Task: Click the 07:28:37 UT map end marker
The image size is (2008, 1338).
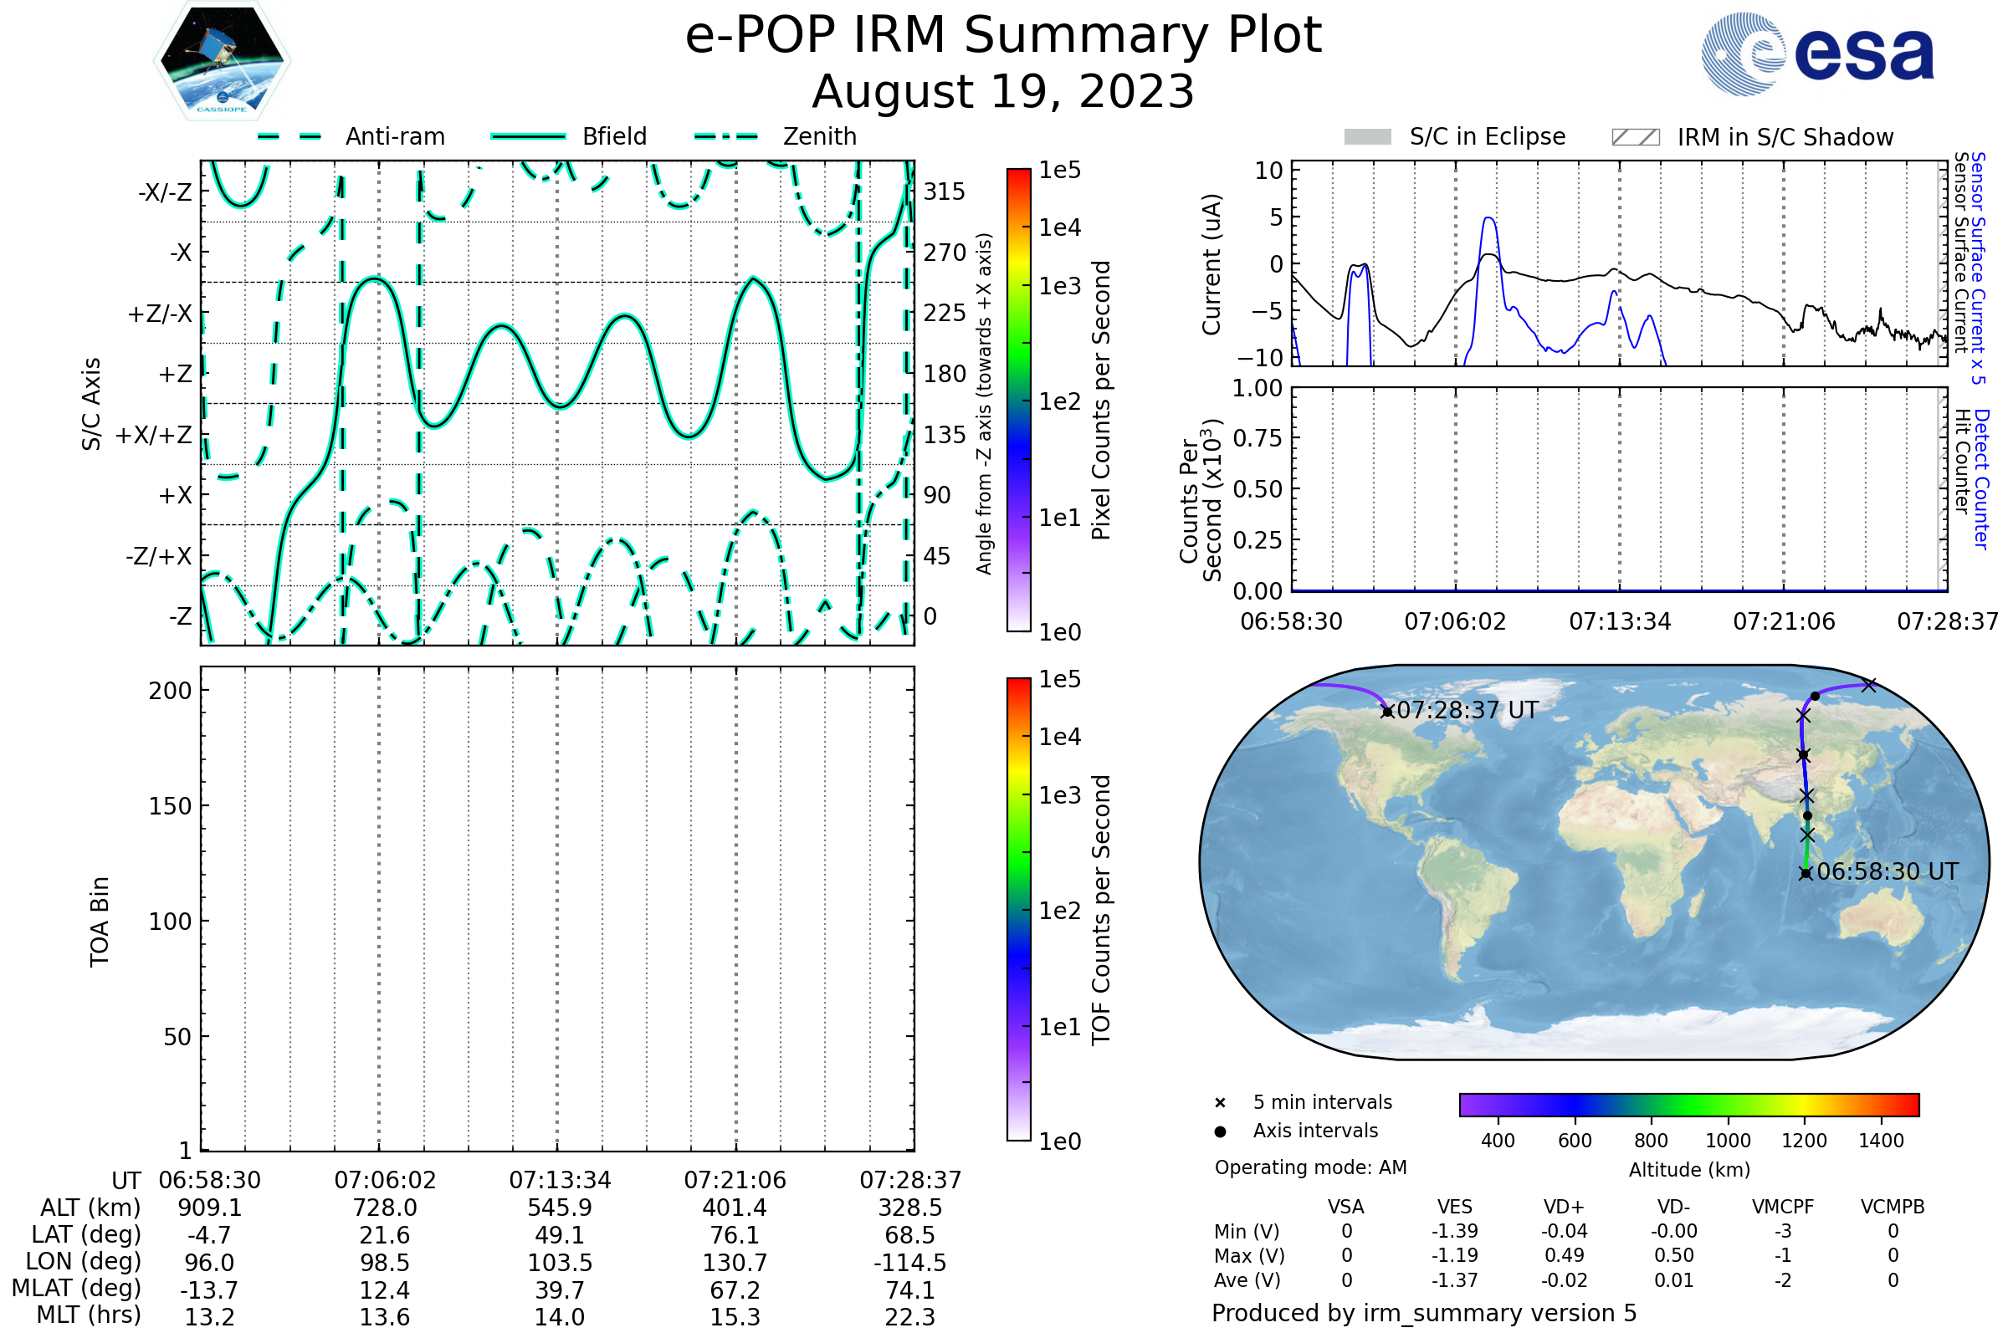Action: tap(1387, 712)
